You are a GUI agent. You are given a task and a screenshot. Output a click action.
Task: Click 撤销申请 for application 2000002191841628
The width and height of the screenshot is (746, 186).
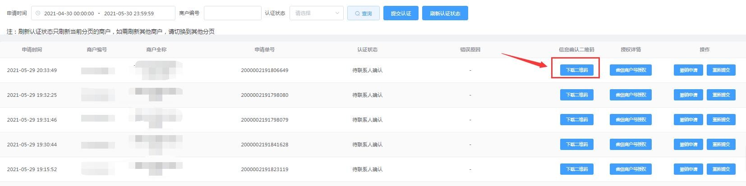pyautogui.click(x=688, y=145)
